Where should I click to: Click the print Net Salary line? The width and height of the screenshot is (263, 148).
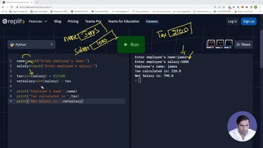50,101
